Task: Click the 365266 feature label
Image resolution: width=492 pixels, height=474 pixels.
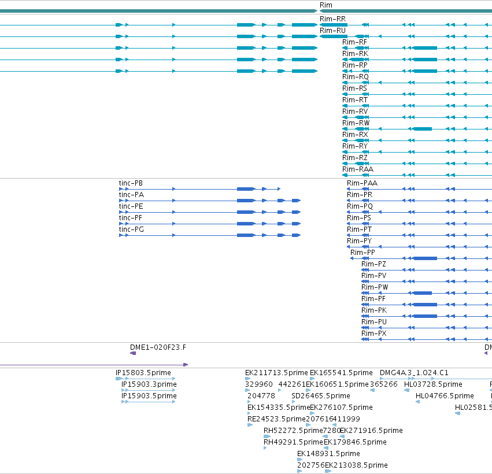Action: [384, 384]
